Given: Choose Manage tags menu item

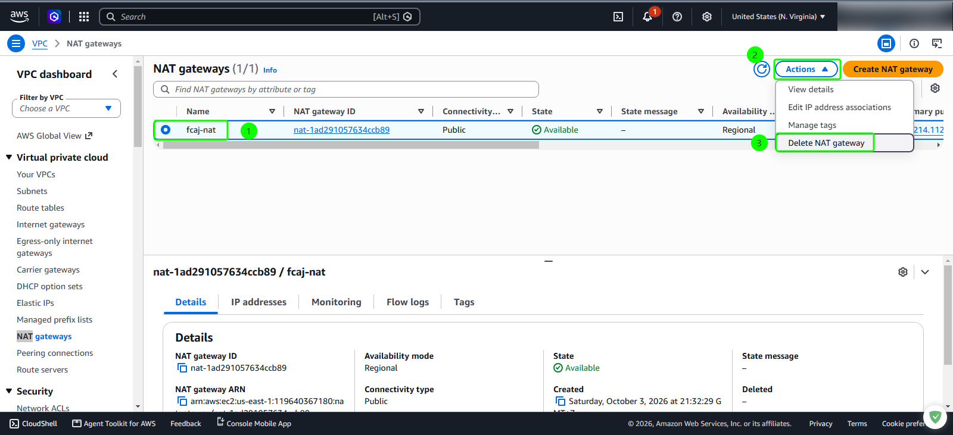Looking at the screenshot, I should click(x=844, y=125).
